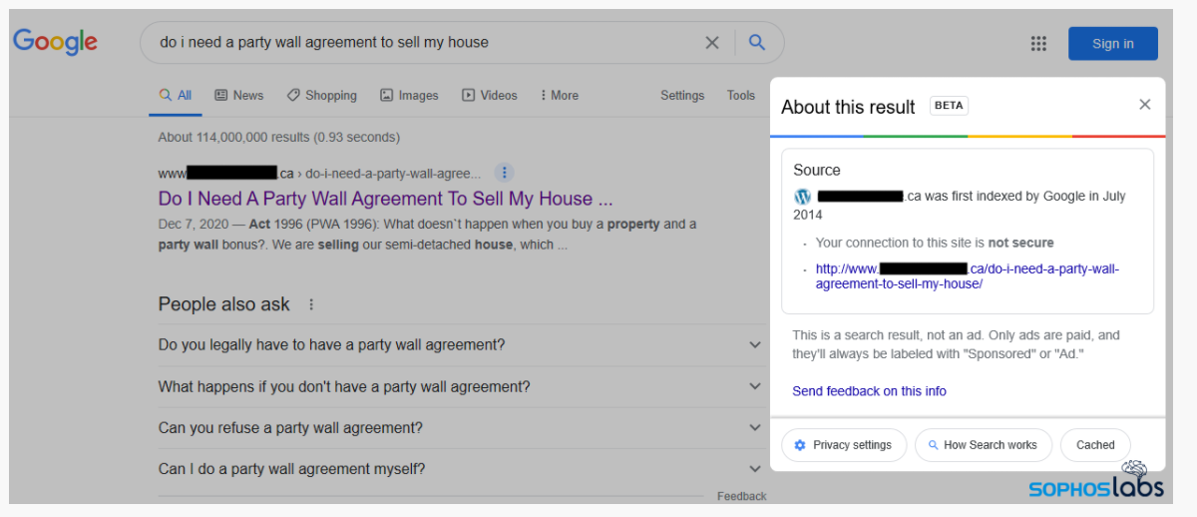
Task: Switch to the Videos tab
Action: (490, 95)
